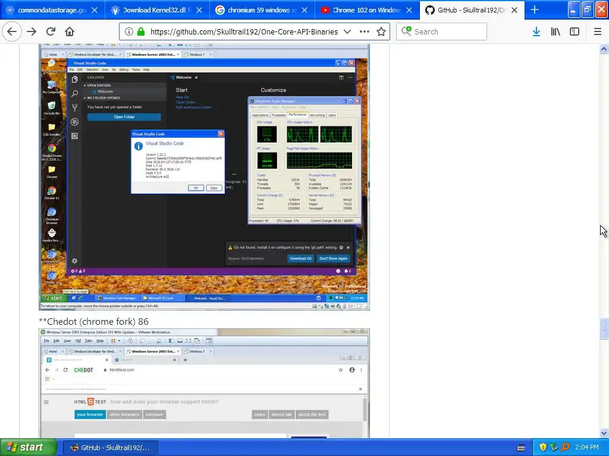Toggle the browser sidebar view
This screenshot has width=609, height=456.
pyautogui.click(x=575, y=32)
